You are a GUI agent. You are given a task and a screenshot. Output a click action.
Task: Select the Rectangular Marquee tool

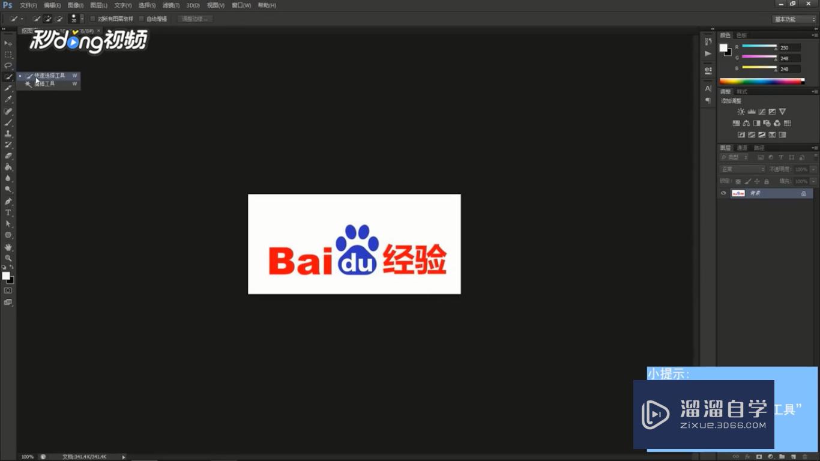coord(8,55)
